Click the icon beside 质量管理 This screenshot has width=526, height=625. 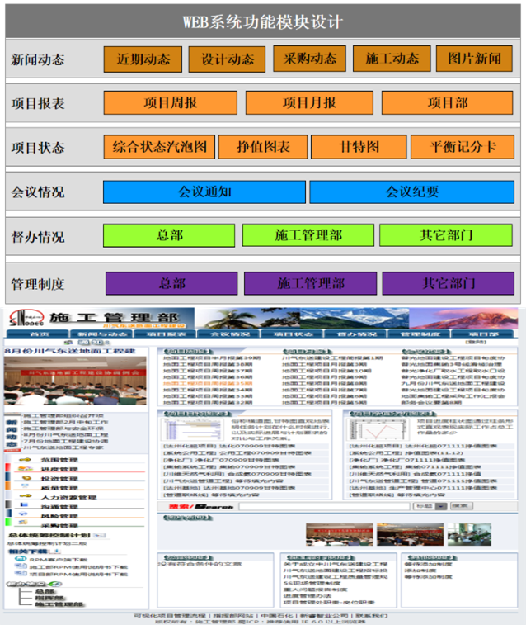tap(24, 486)
